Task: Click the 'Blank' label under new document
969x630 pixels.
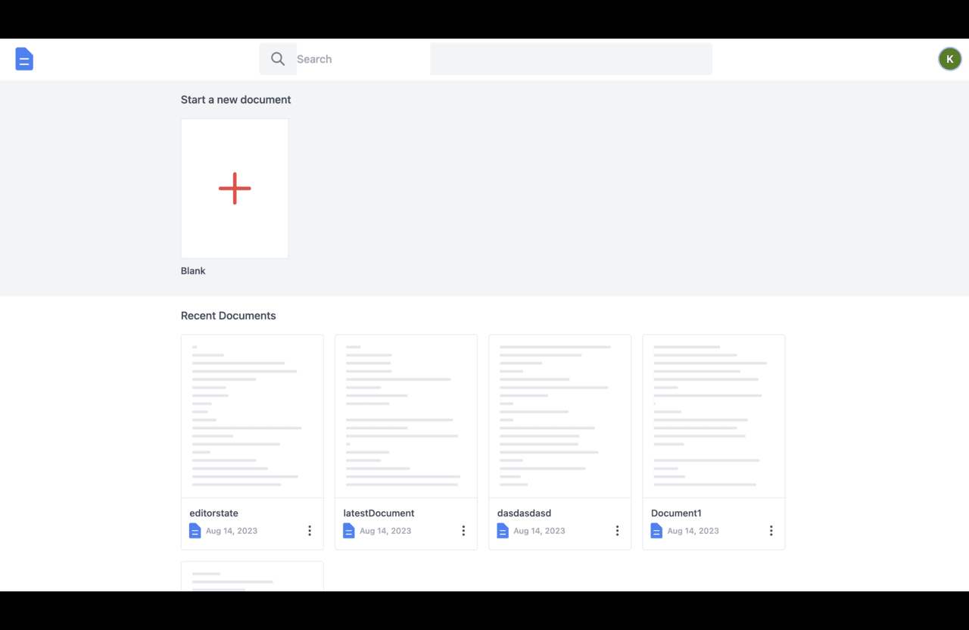Action: point(193,271)
